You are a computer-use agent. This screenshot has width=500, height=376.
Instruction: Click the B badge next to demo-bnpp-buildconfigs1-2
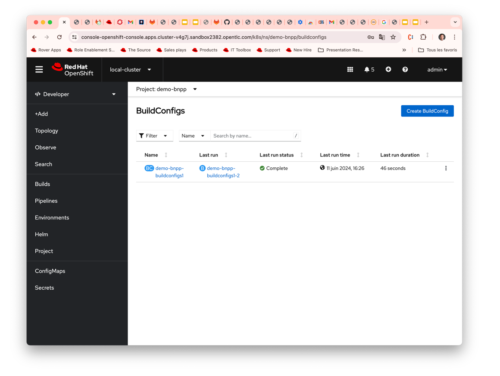point(202,168)
